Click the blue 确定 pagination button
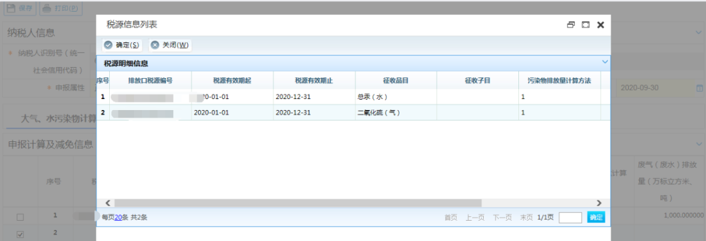The width and height of the screenshot is (706, 241). [x=596, y=217]
